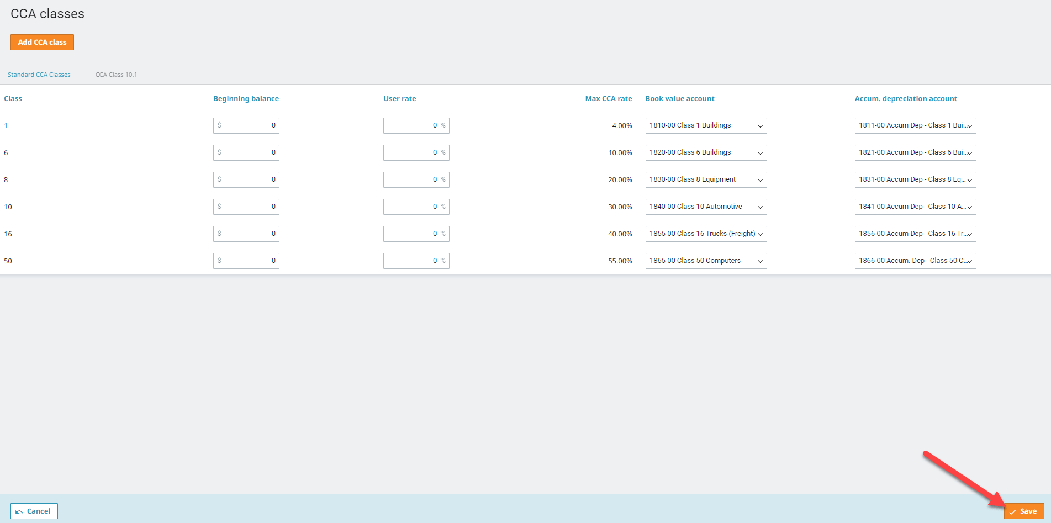Select the 55.00% max CCA rate value

(x=620, y=261)
